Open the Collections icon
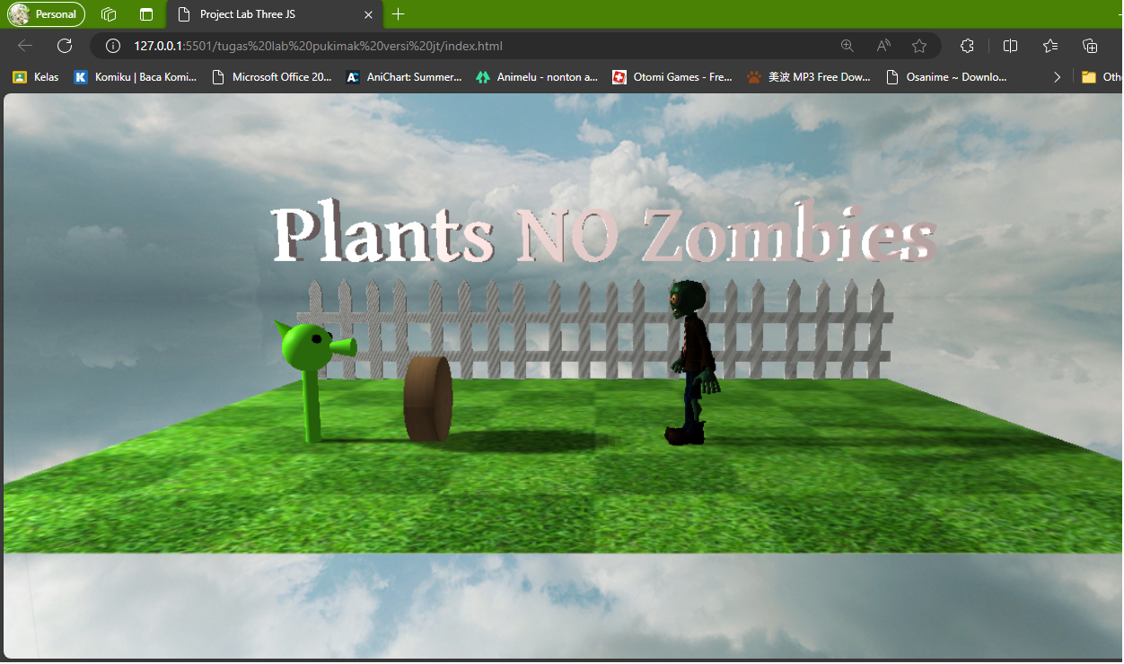Viewport: 1124px width, 664px height. point(1090,46)
